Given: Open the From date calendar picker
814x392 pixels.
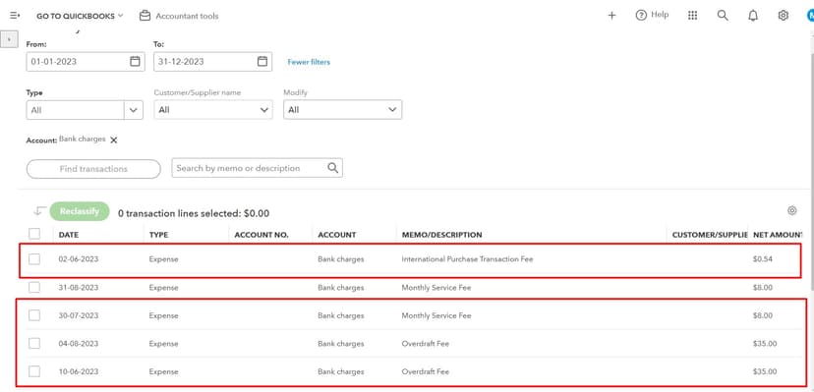Looking at the screenshot, I should [135, 61].
